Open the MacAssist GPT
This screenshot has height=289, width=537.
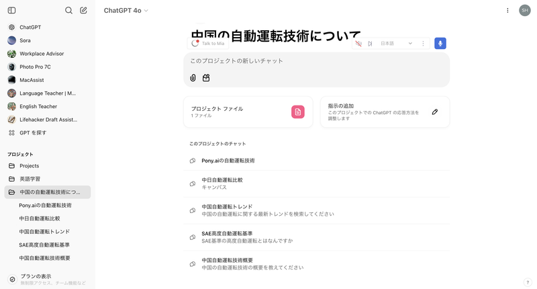click(48, 80)
